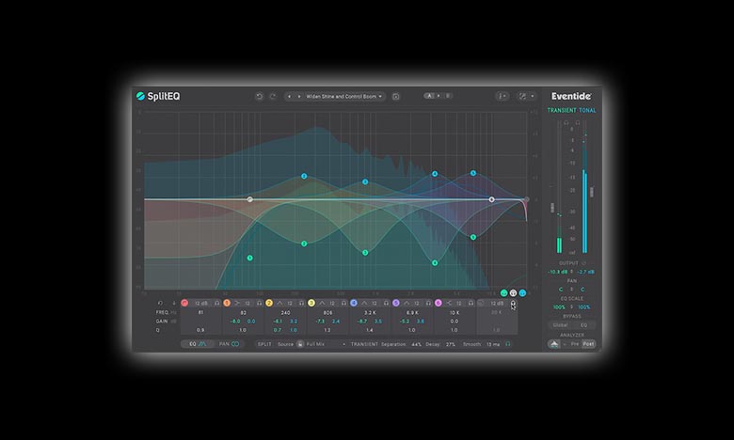This screenshot has width=734, height=440.
Task: Click the Eventide logo
Action: 571,96
